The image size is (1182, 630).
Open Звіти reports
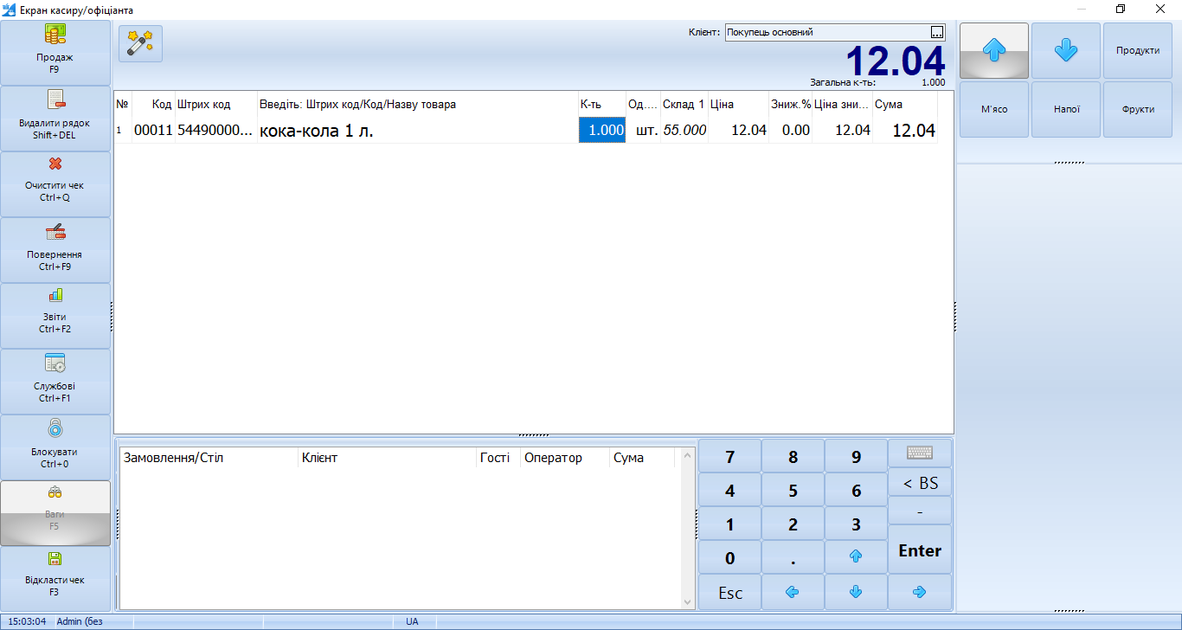pyautogui.click(x=55, y=316)
